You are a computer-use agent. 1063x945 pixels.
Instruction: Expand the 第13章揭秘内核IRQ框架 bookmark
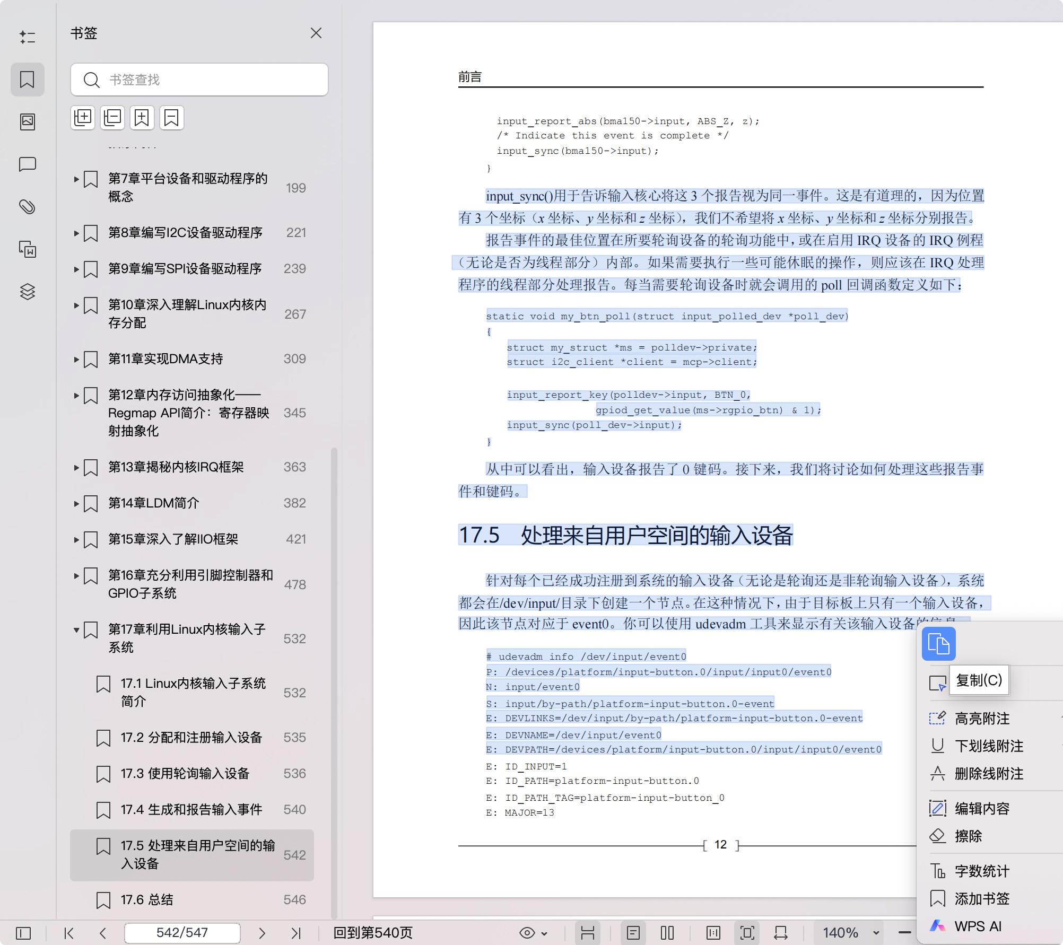(76, 467)
